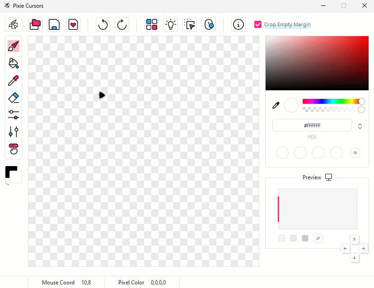Click the mouse icon in toolbar

pyautogui.click(x=209, y=24)
